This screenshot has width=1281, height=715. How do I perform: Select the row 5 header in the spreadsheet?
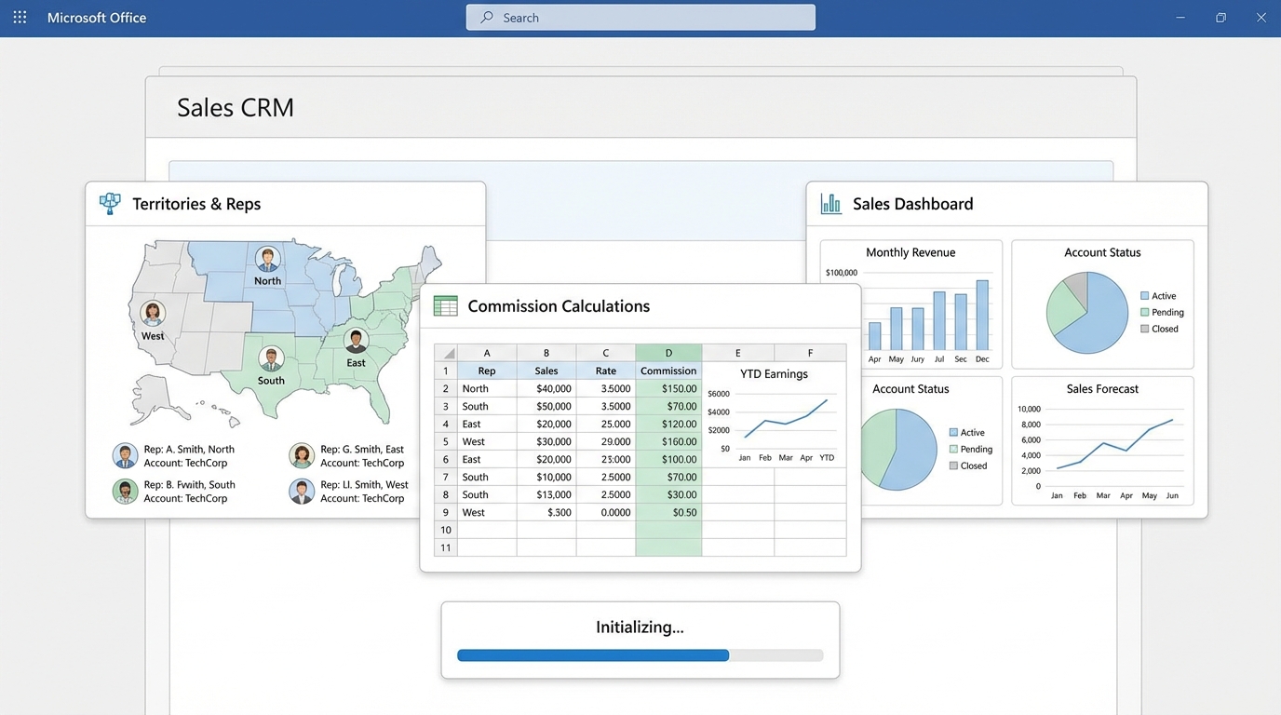pos(446,441)
